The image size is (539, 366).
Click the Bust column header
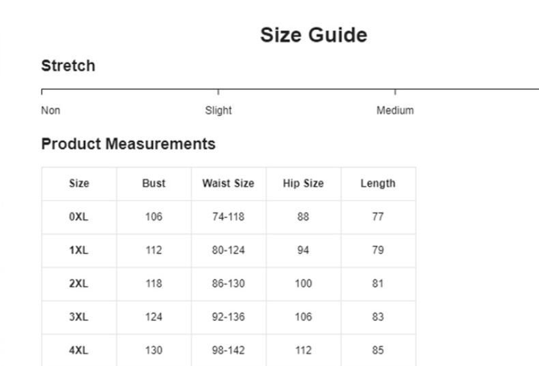click(154, 183)
